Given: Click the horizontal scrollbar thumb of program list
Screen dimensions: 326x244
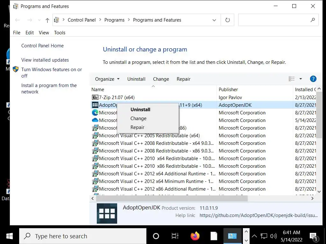Looking at the screenshot, I should 172,198.
